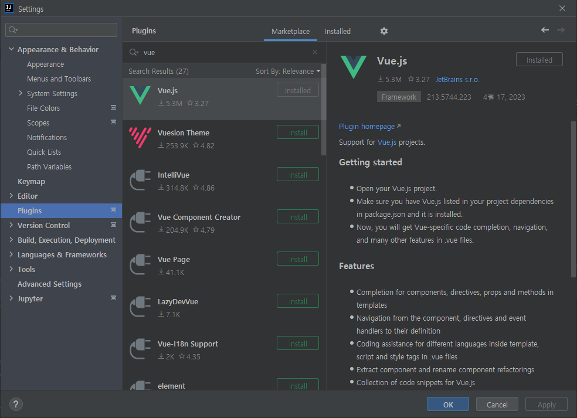Click the project-level icon beside File Colors
577x418 pixels.
tap(113, 107)
